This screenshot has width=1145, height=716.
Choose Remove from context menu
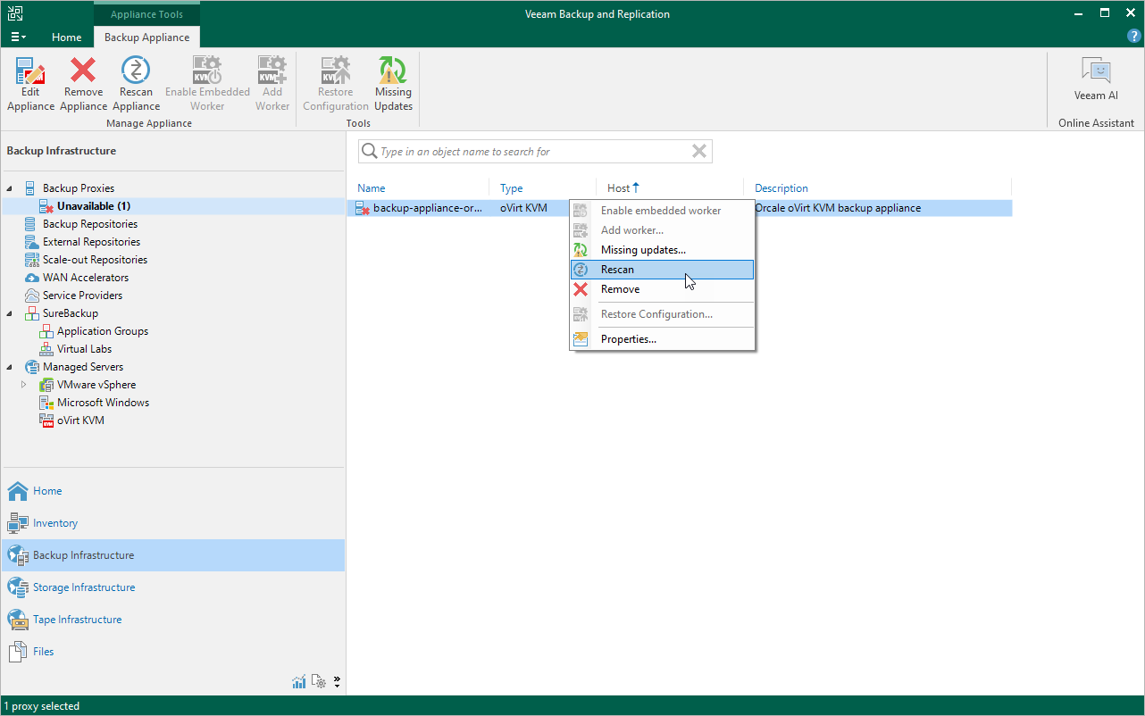coord(662,289)
